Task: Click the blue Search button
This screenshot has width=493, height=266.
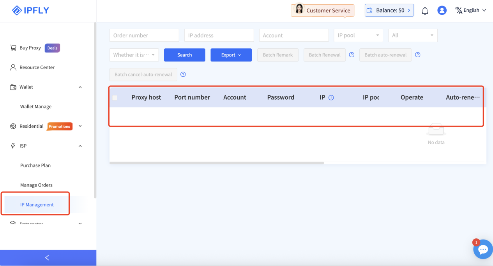Action: coord(184,55)
